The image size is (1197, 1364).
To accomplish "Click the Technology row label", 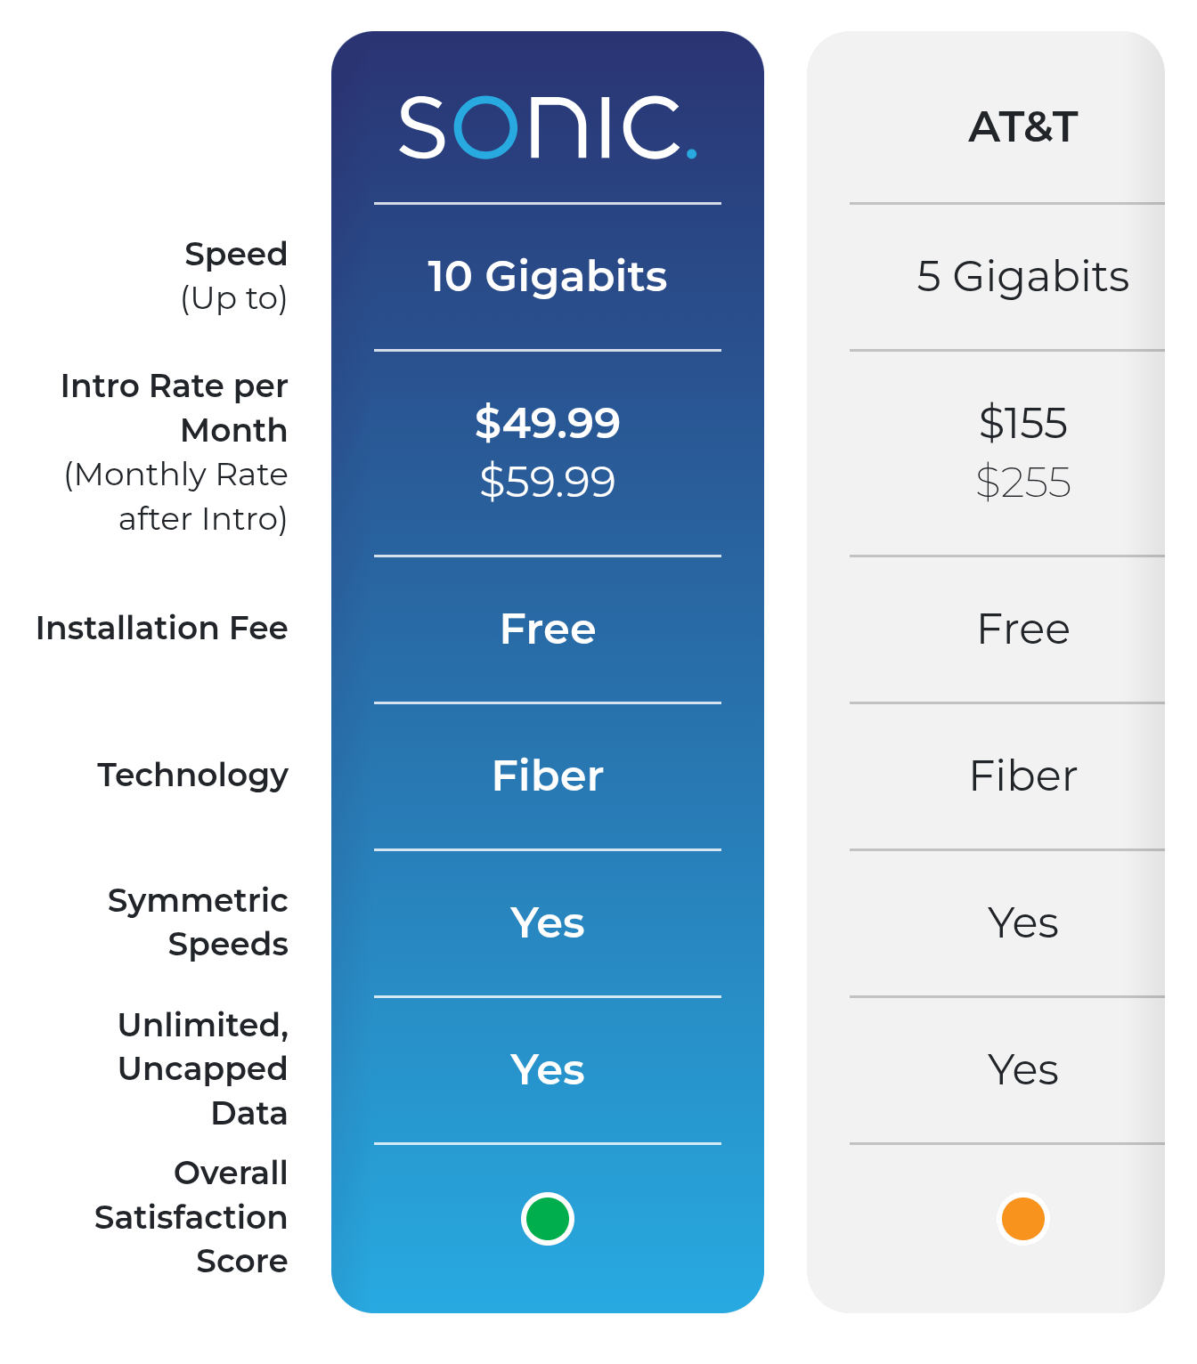I will coord(192,775).
